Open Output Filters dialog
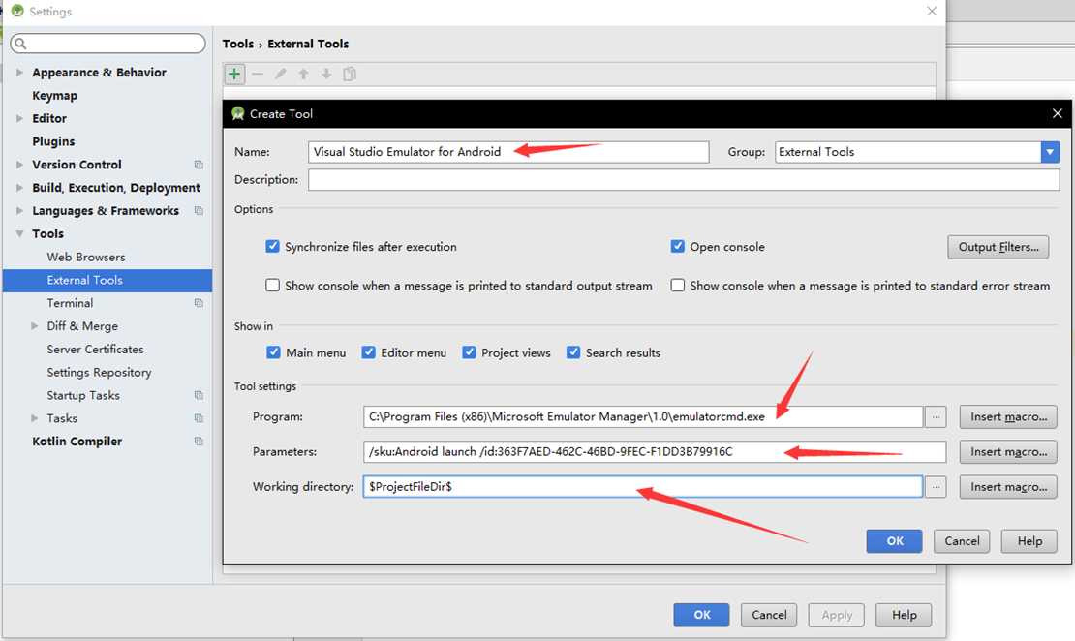The height and width of the screenshot is (641, 1075). click(998, 247)
